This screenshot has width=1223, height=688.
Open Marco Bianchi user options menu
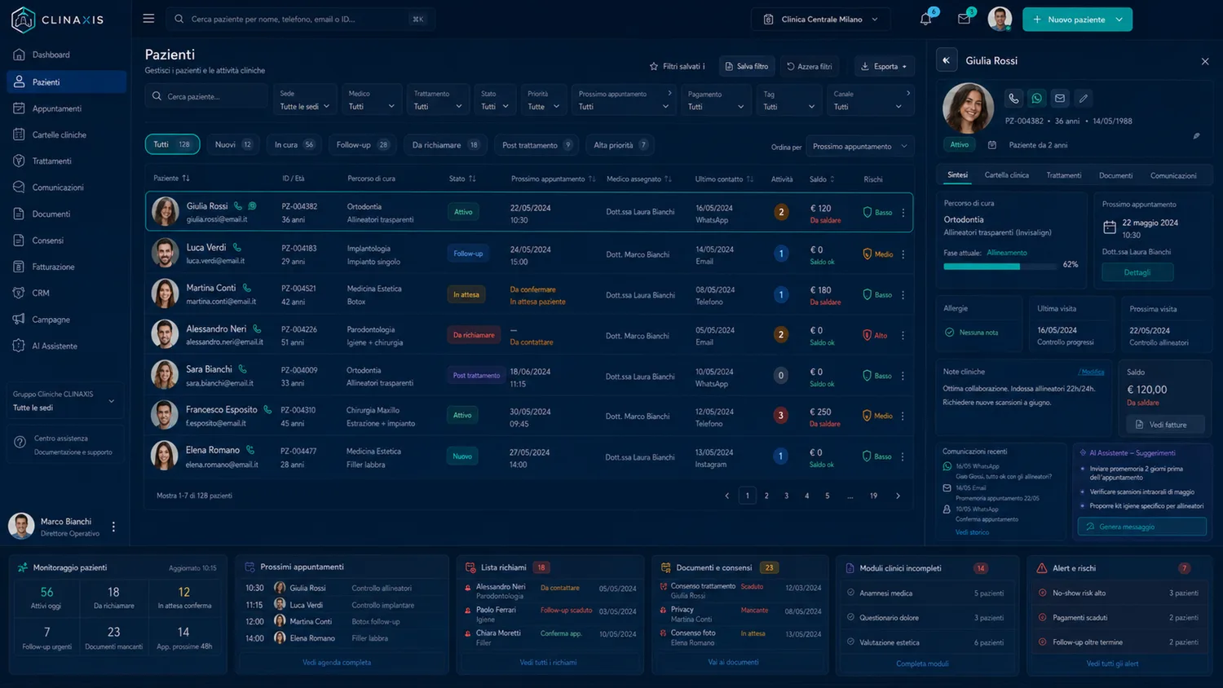tap(113, 527)
